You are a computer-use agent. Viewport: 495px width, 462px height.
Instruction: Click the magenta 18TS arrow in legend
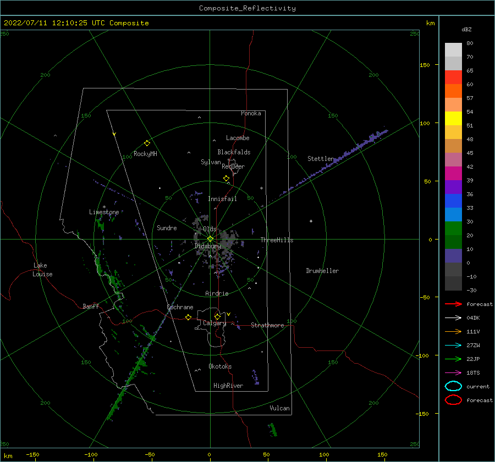coord(453,373)
